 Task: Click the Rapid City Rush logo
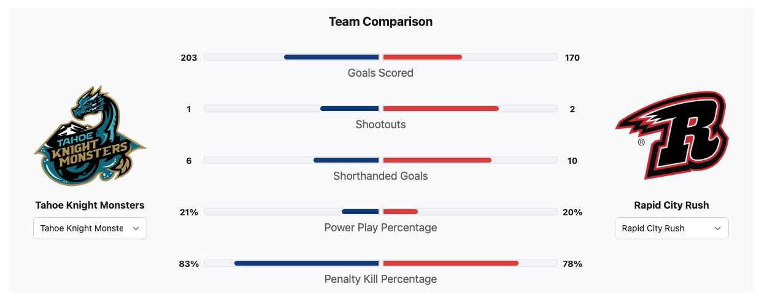click(672, 136)
